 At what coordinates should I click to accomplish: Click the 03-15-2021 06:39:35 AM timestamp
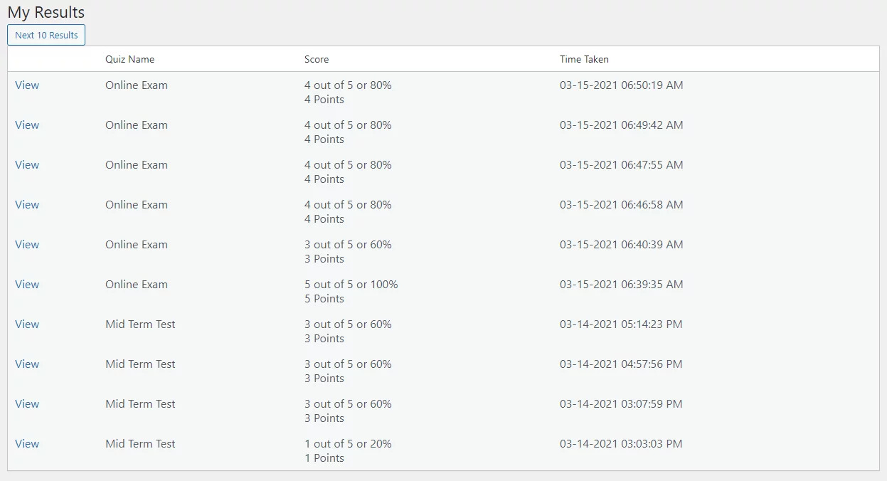tap(622, 285)
